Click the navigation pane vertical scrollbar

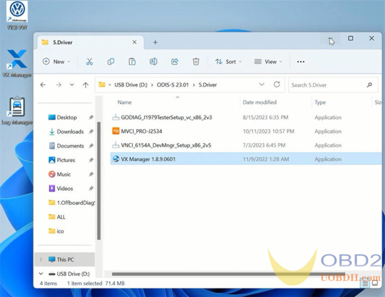click(x=99, y=181)
